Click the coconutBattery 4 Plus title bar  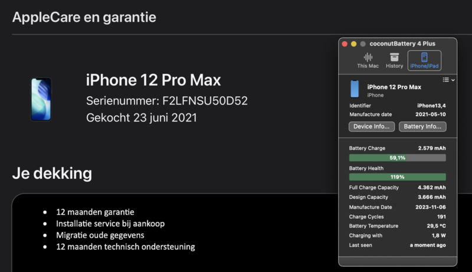(x=400, y=44)
